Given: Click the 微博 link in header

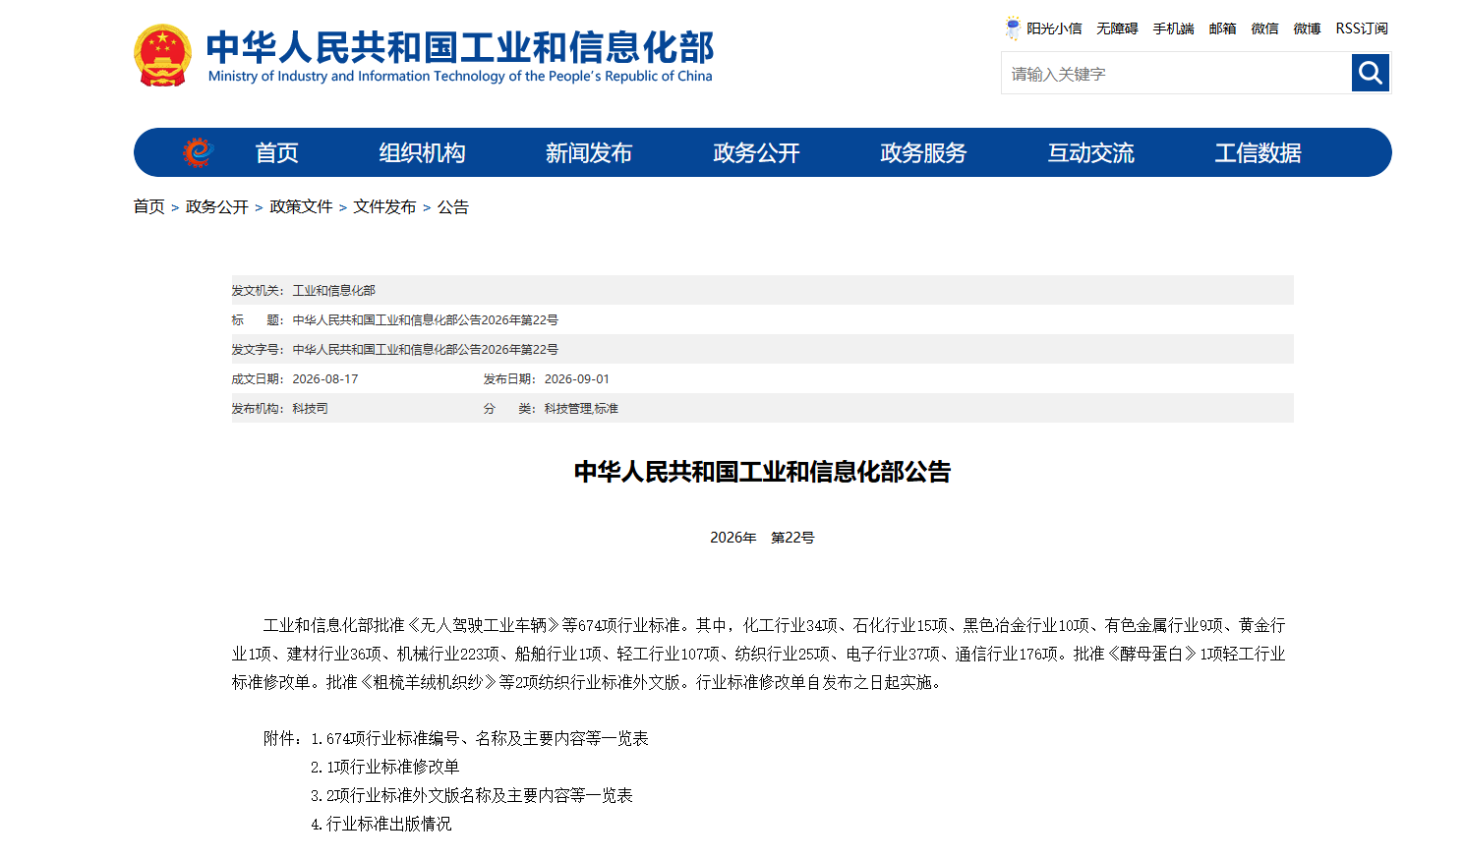Looking at the screenshot, I should pyautogui.click(x=1307, y=29).
